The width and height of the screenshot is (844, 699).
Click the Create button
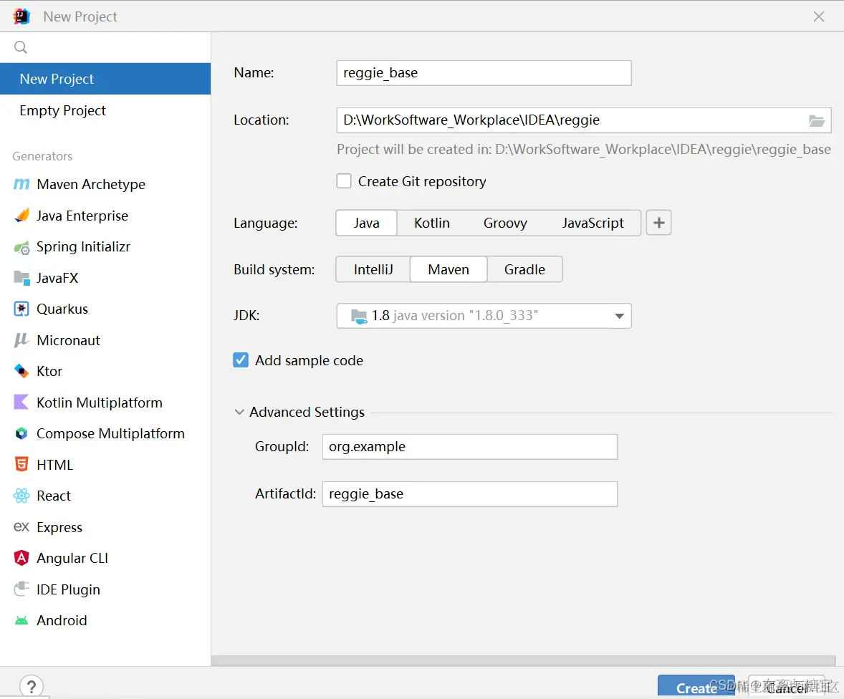[x=696, y=687]
